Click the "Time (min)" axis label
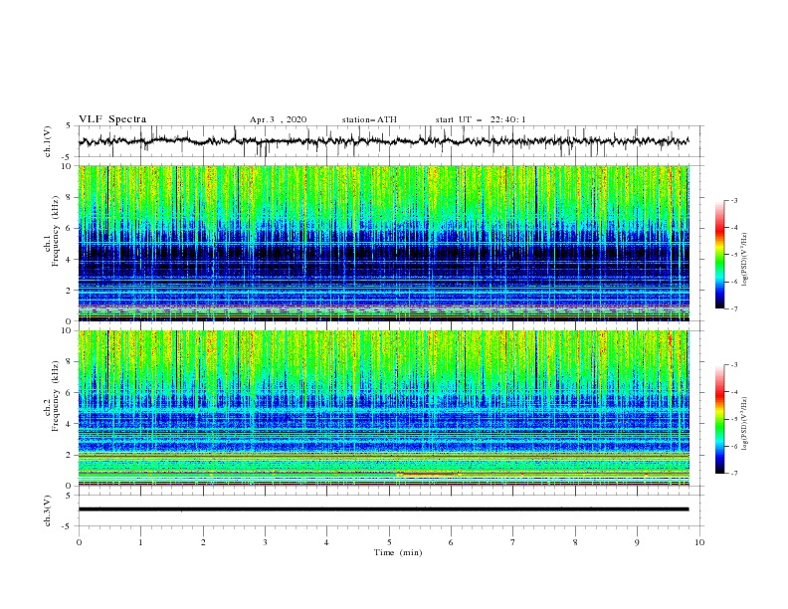The width and height of the screenshot is (788, 609). [x=398, y=552]
